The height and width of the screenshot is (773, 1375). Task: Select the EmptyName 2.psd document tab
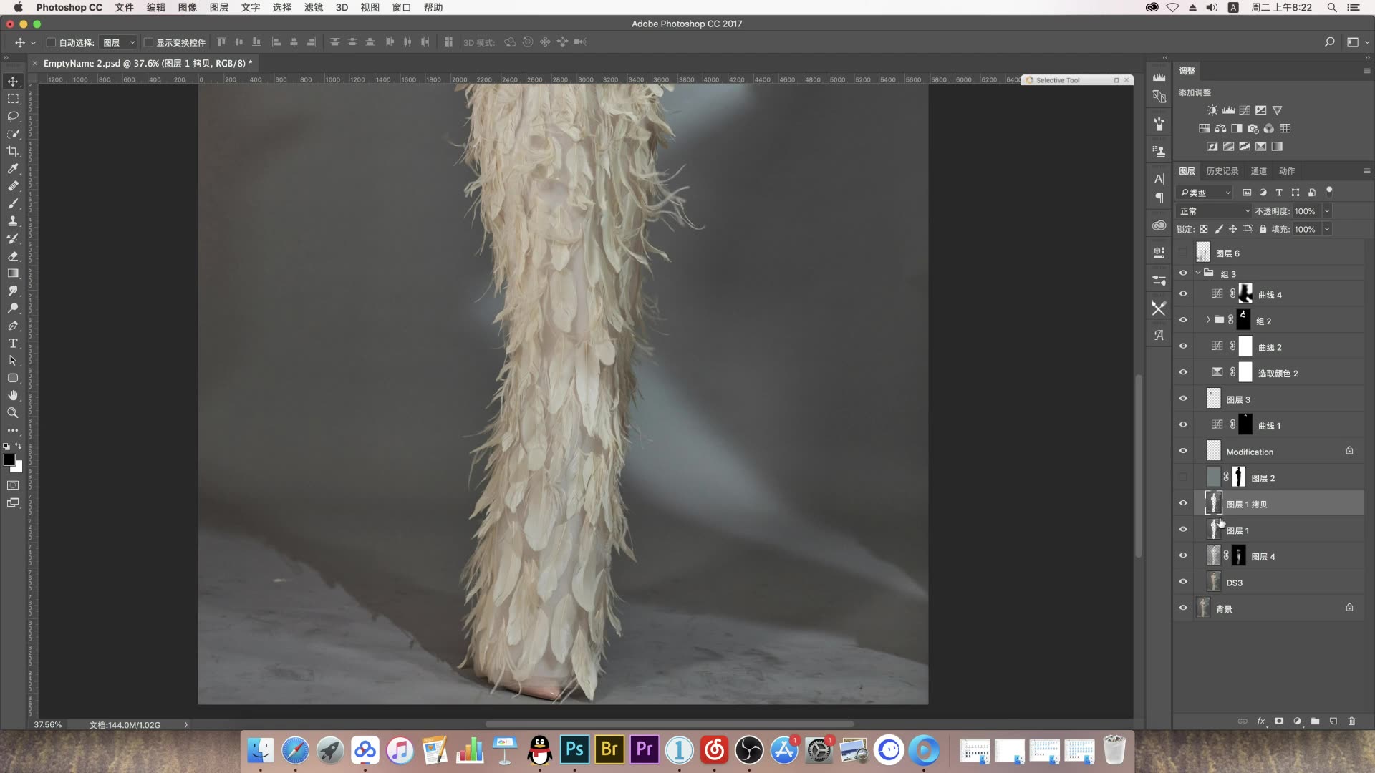click(148, 63)
